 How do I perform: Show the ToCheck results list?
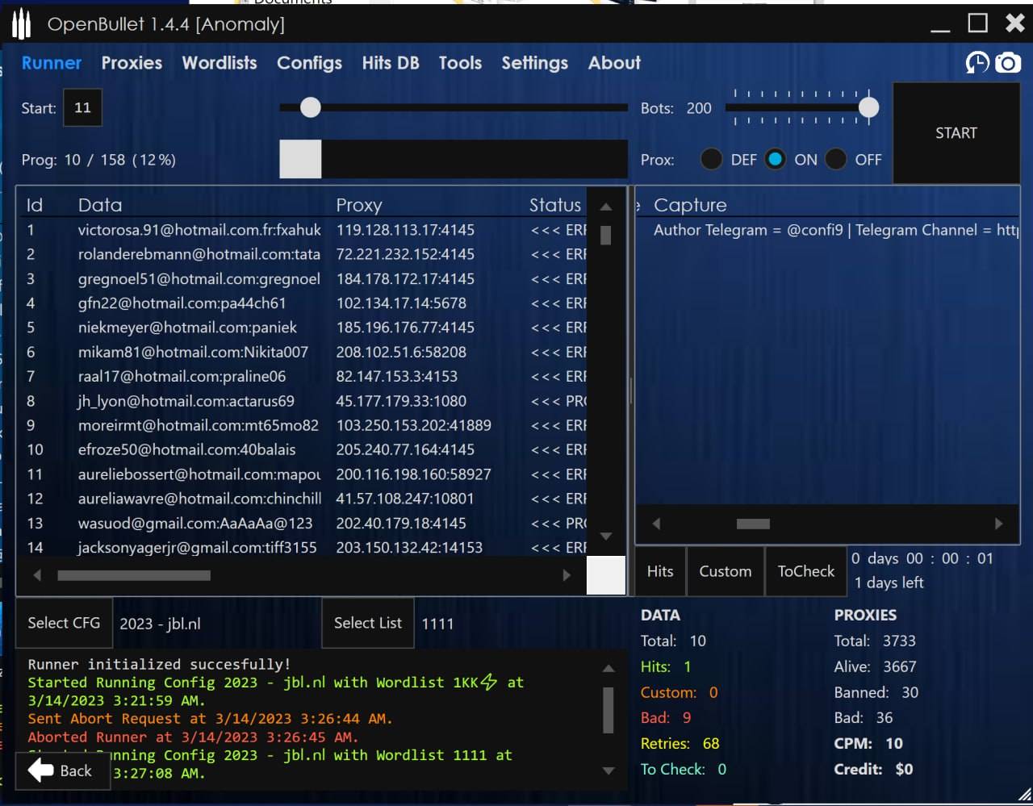(805, 571)
